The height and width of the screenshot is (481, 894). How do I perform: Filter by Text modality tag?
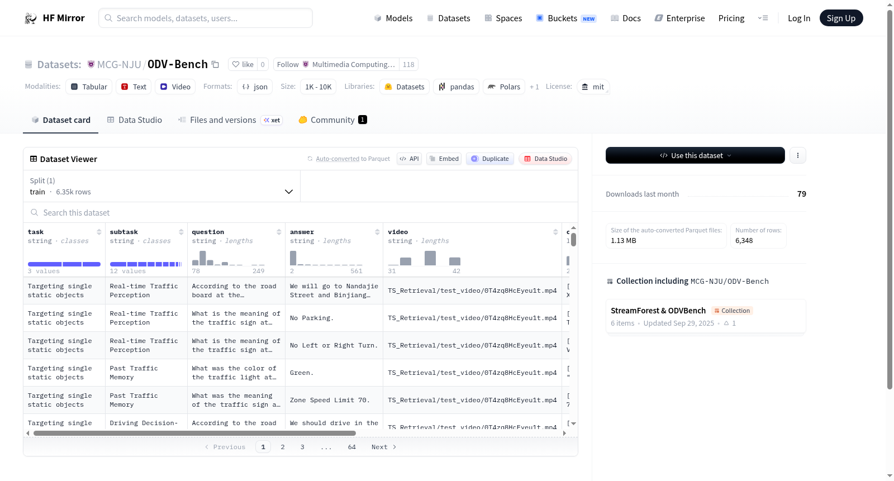click(134, 87)
